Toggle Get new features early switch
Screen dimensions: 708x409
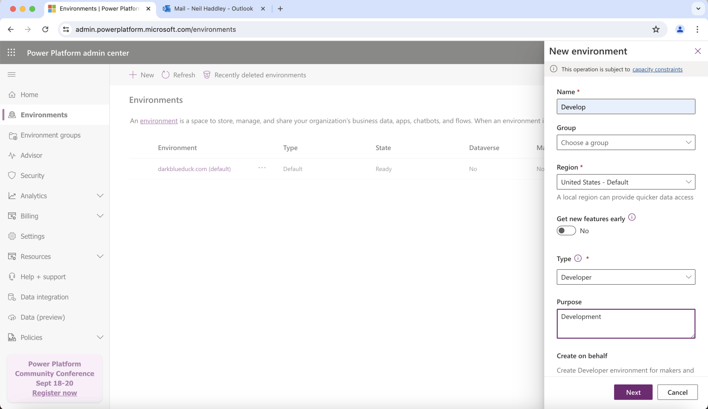click(566, 231)
